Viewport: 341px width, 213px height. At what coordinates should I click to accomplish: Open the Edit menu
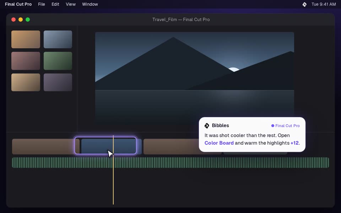pyautogui.click(x=55, y=4)
